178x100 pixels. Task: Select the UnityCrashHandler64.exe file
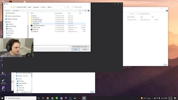click(39, 26)
